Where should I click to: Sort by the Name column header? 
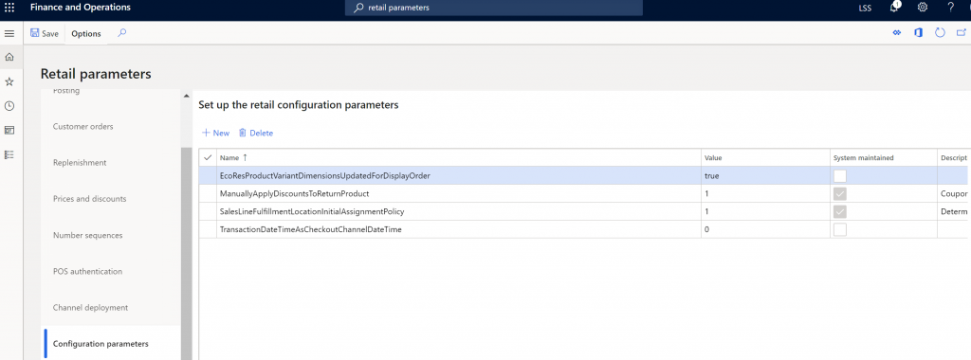pyautogui.click(x=458, y=157)
